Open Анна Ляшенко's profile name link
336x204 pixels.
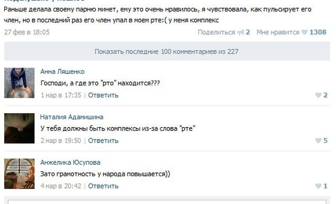(63, 71)
